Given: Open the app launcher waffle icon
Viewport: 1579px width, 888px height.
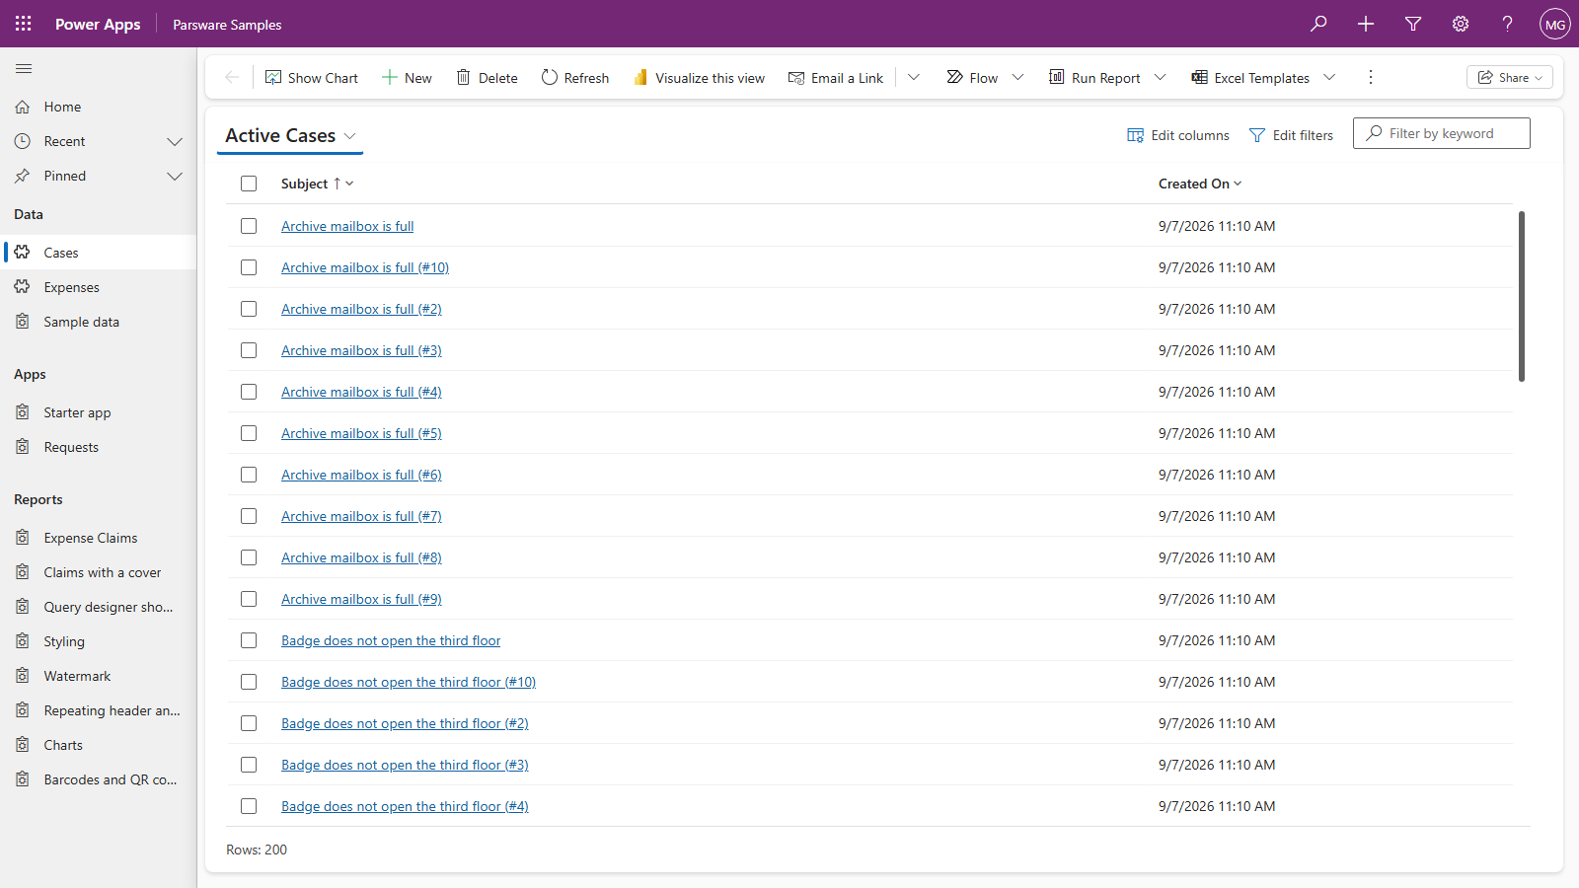Looking at the screenshot, I should (x=24, y=24).
